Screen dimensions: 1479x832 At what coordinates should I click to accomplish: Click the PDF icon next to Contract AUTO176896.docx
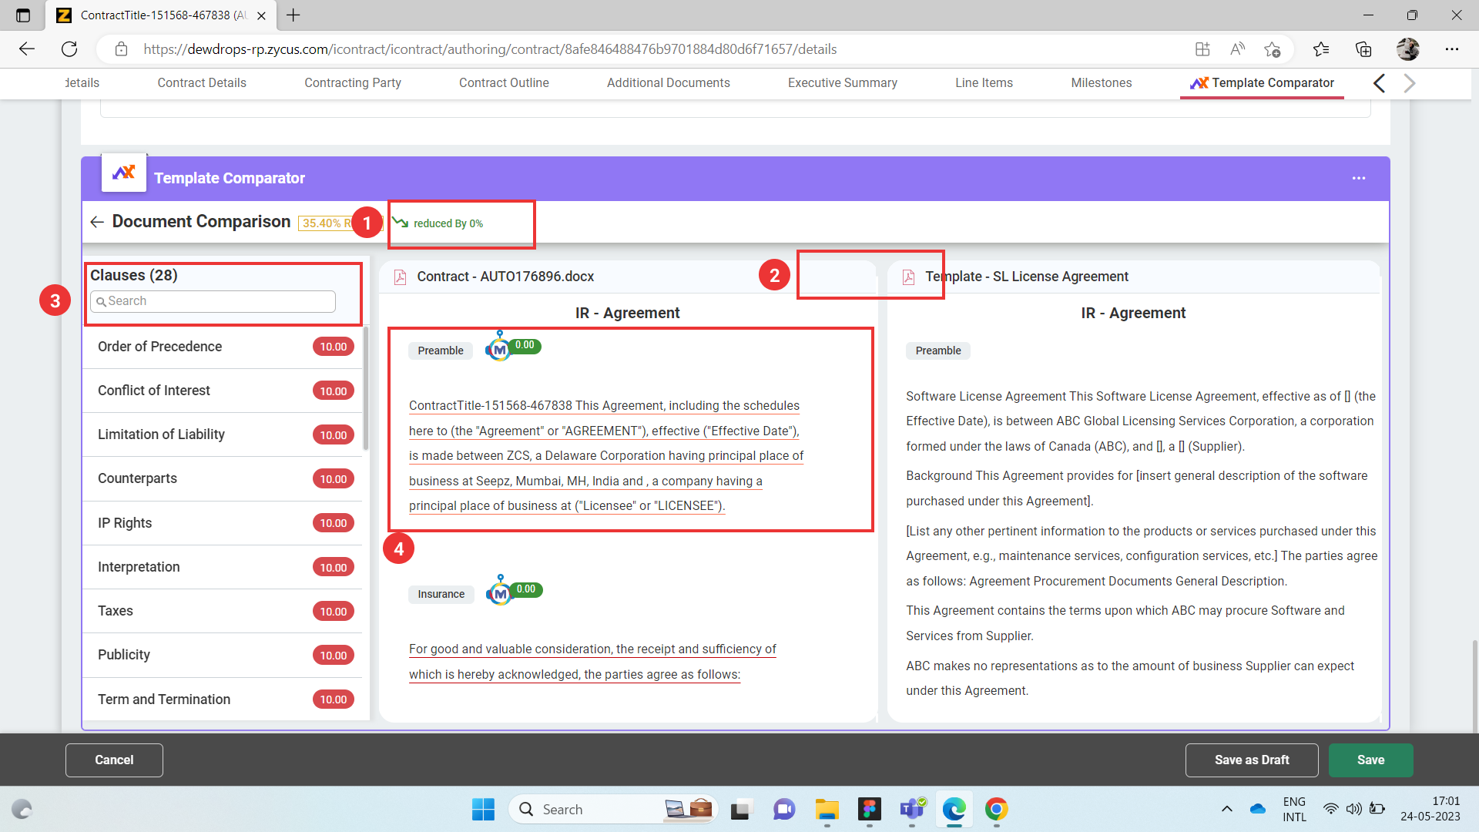[400, 277]
